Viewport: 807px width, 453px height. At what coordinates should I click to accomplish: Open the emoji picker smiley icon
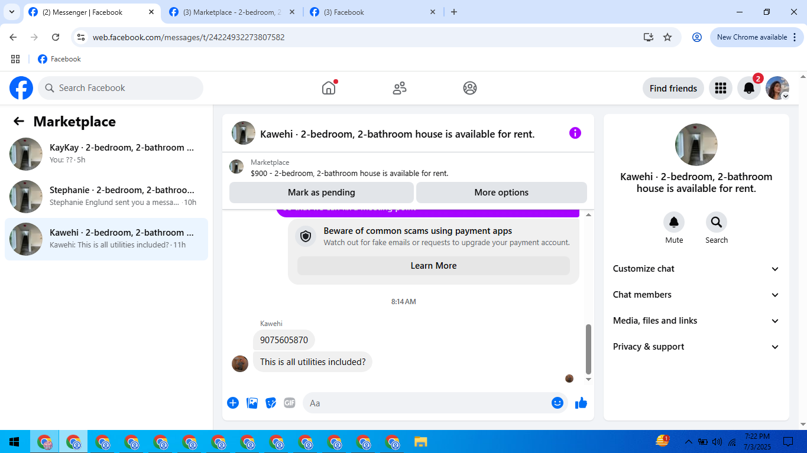[557, 403]
